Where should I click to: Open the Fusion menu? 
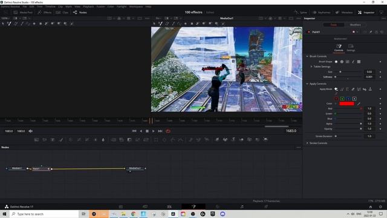[x=100, y=7]
